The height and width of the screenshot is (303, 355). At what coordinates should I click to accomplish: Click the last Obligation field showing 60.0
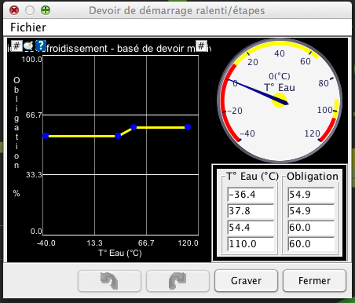pos(311,244)
